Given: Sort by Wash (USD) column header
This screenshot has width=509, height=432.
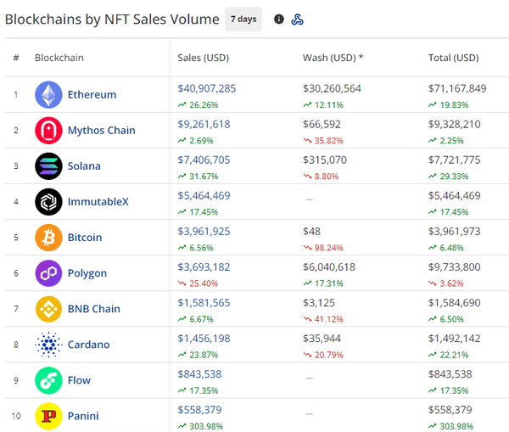Looking at the screenshot, I should coord(333,58).
